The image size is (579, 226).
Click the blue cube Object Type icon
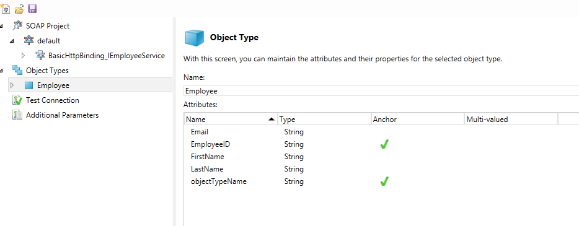(194, 38)
